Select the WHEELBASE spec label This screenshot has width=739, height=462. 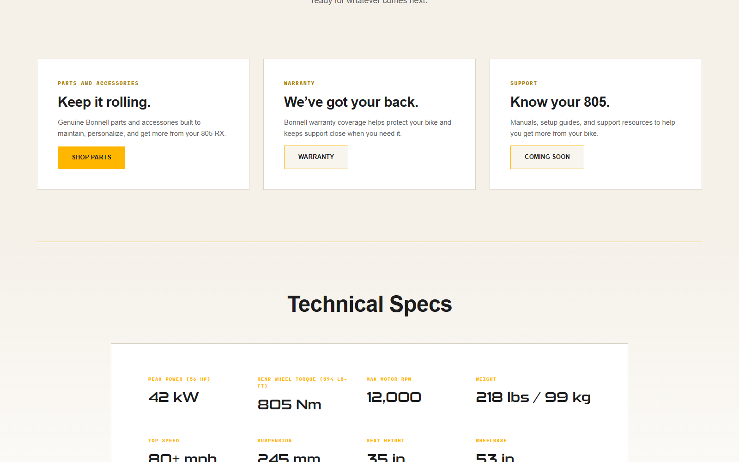pyautogui.click(x=491, y=441)
